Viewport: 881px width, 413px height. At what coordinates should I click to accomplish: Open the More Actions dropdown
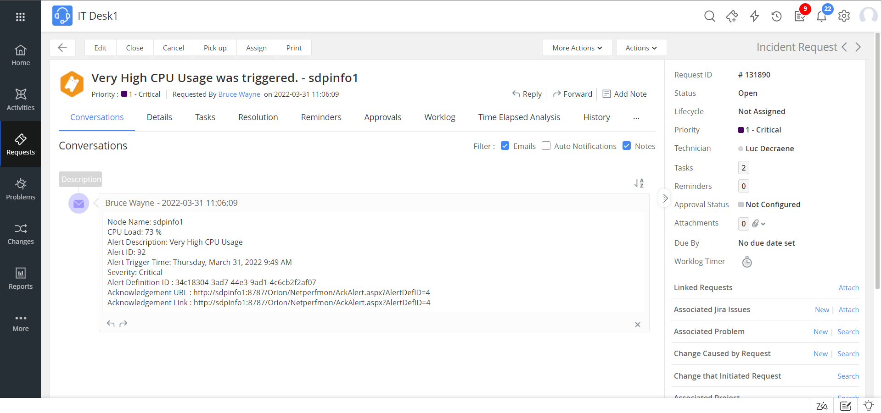[577, 47]
